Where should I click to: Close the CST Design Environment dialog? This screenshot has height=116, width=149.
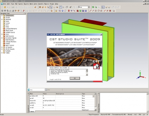(101, 35)
